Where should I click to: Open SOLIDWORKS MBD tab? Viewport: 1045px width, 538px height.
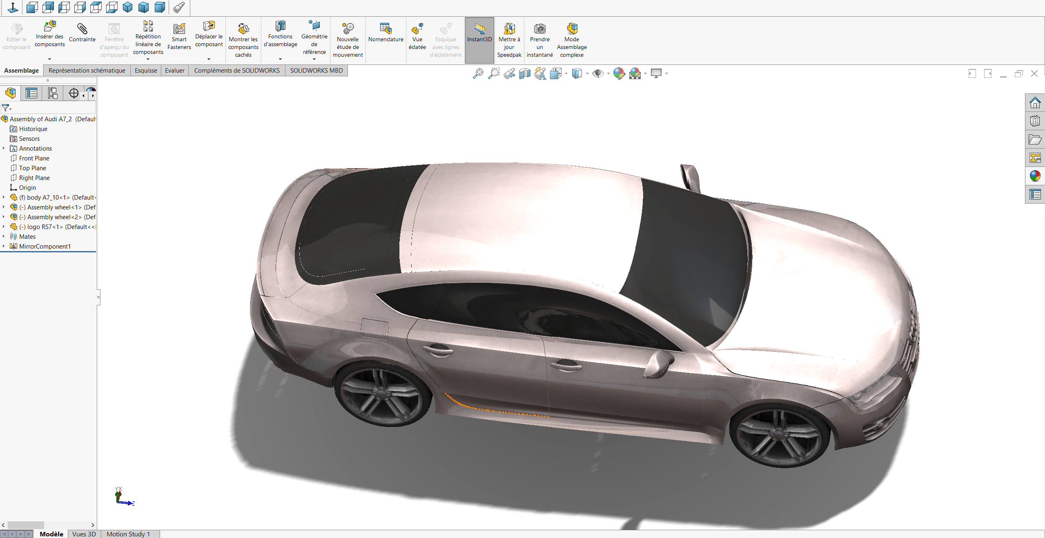tap(316, 71)
